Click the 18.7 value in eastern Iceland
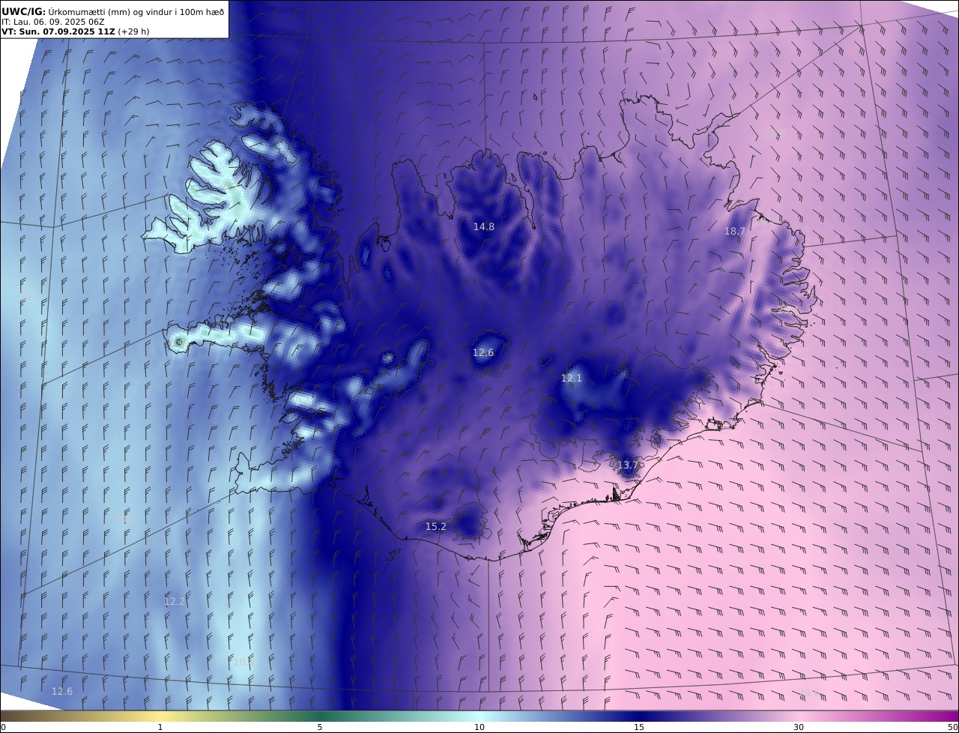 click(x=734, y=232)
